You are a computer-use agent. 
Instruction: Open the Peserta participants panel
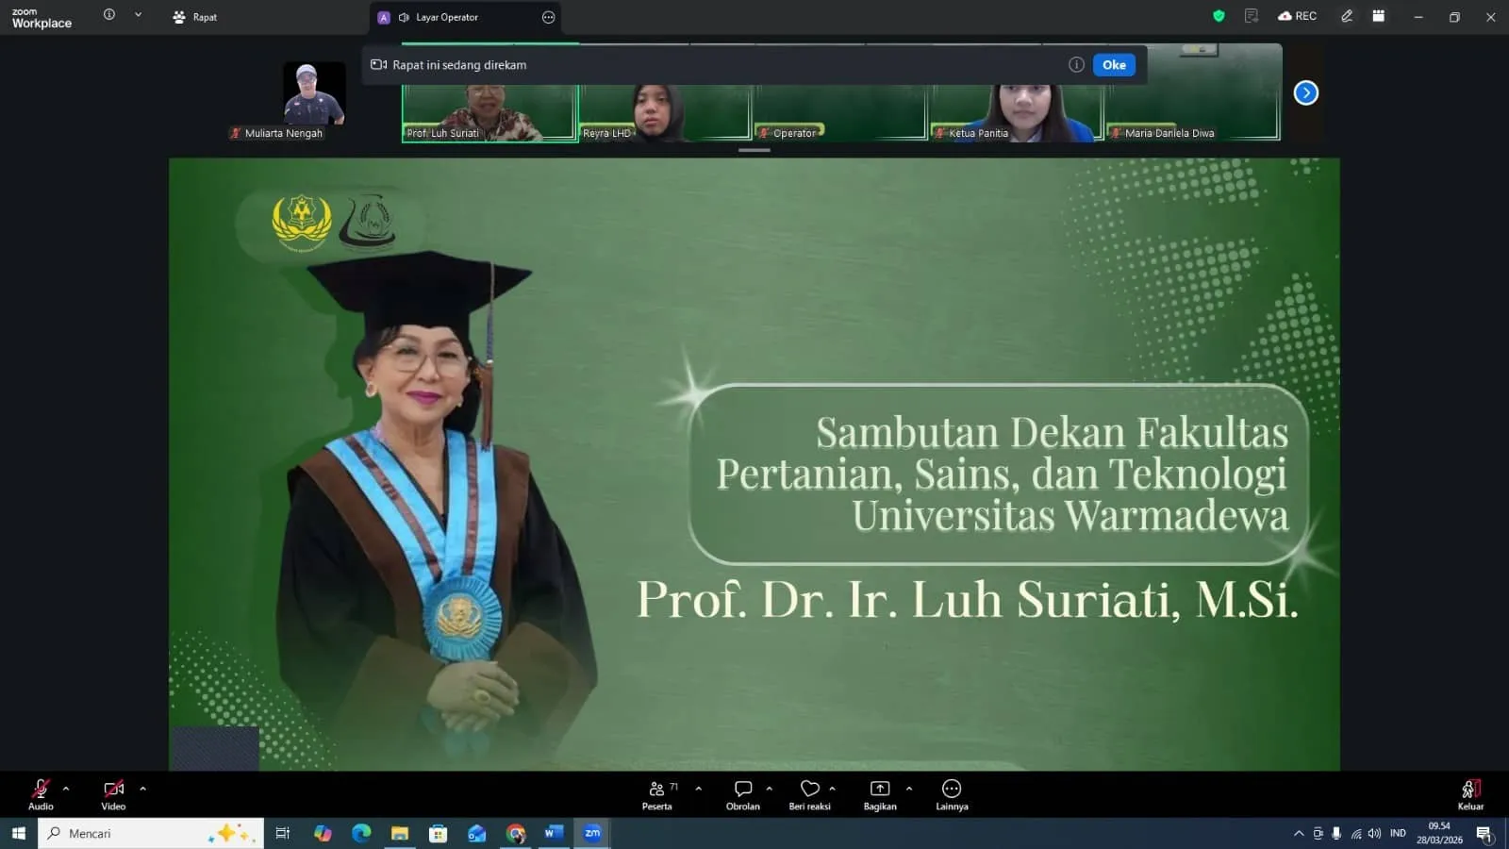point(656,794)
